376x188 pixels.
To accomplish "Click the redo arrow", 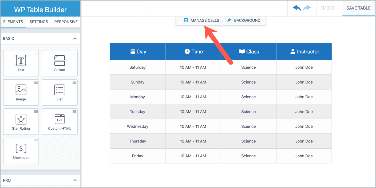I will (307, 8).
